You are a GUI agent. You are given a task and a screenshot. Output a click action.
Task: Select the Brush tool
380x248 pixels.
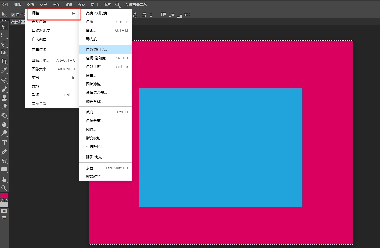point(4,89)
